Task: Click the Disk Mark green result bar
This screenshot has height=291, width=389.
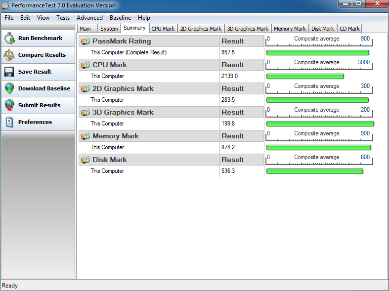Action: pos(315,171)
